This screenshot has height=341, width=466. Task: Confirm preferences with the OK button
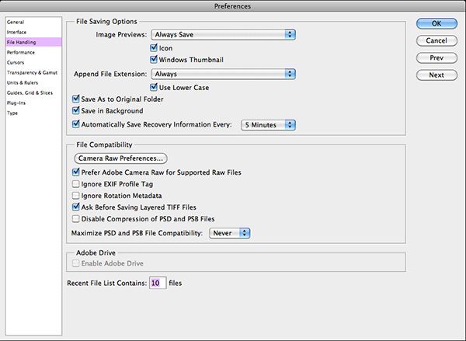pos(436,23)
